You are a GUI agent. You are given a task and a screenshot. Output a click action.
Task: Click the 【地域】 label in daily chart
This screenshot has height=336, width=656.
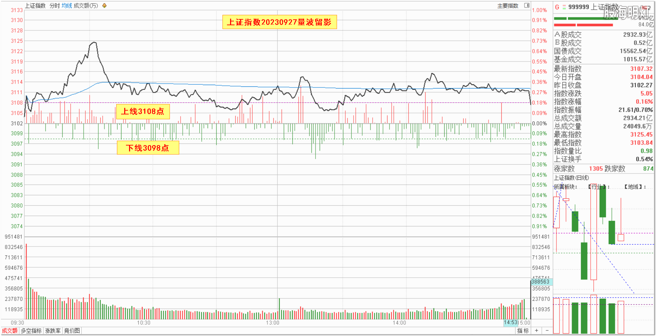click(x=635, y=187)
